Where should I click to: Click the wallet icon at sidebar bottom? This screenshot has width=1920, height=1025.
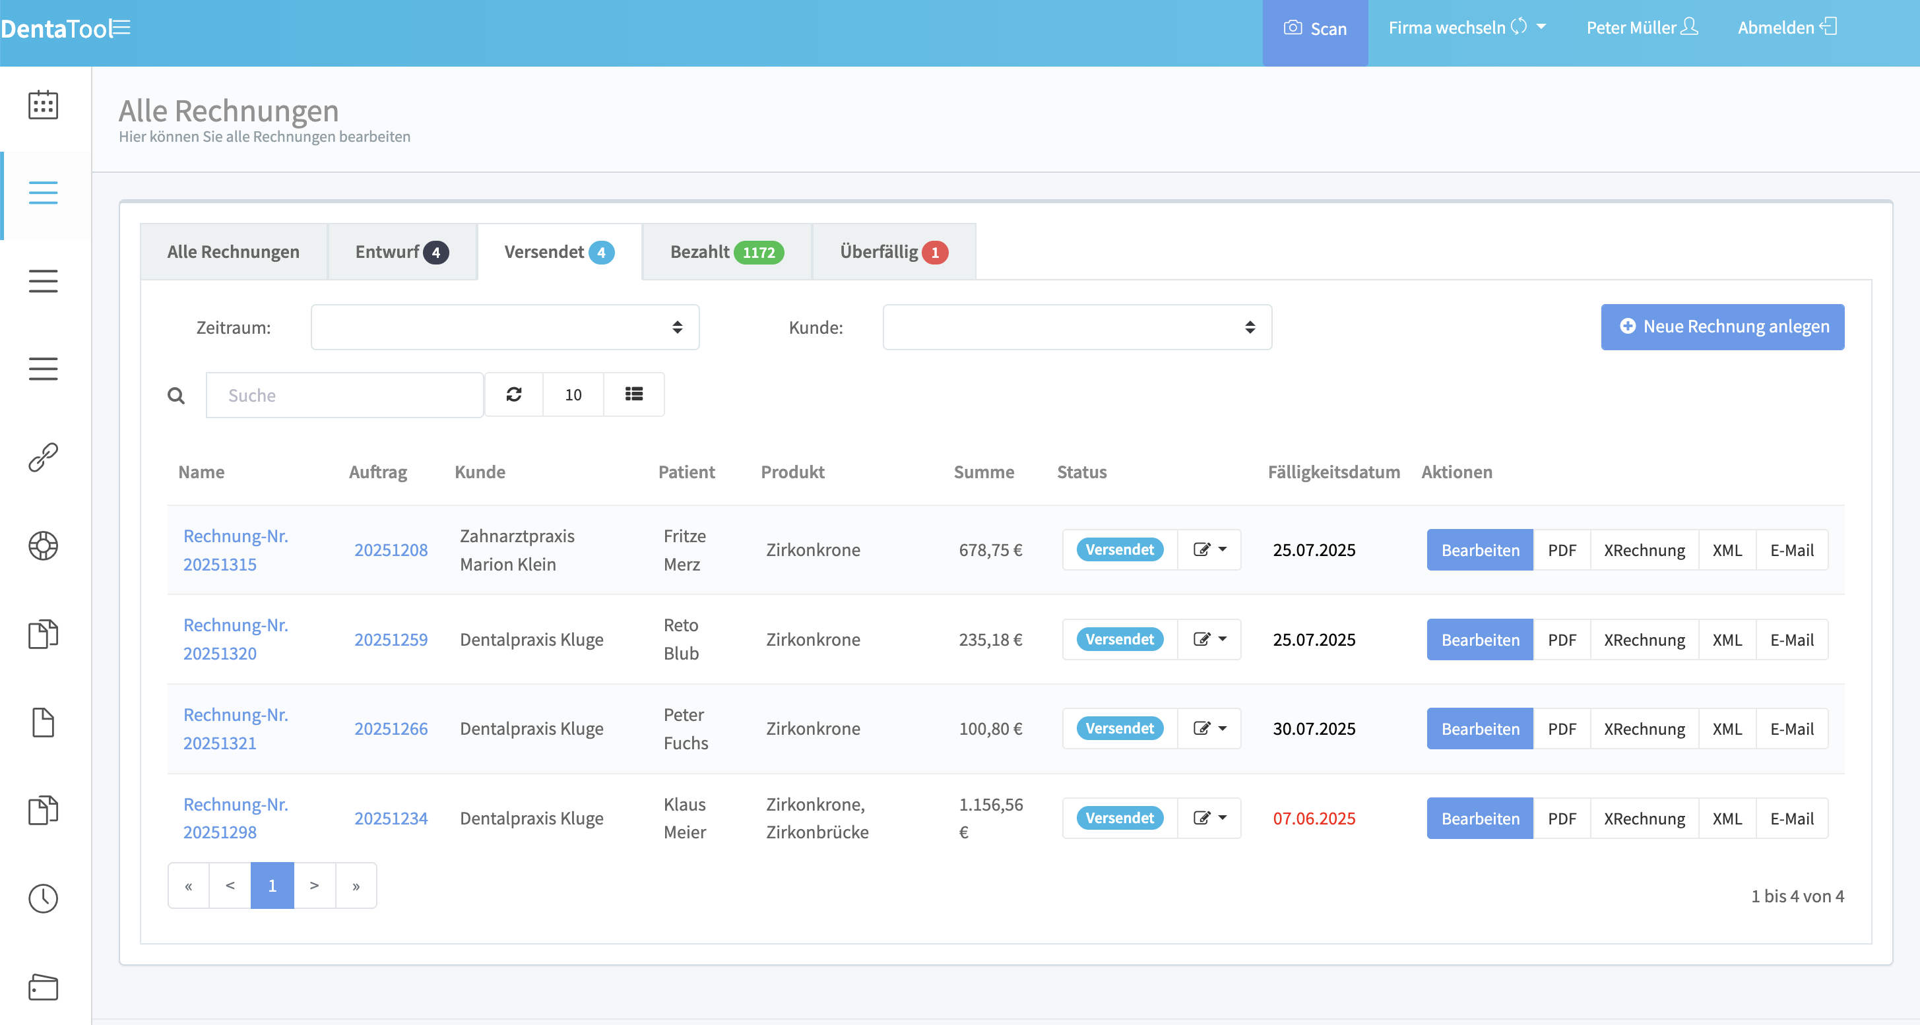[42, 988]
